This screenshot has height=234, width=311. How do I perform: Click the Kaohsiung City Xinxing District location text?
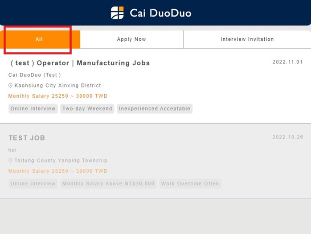coord(57,86)
